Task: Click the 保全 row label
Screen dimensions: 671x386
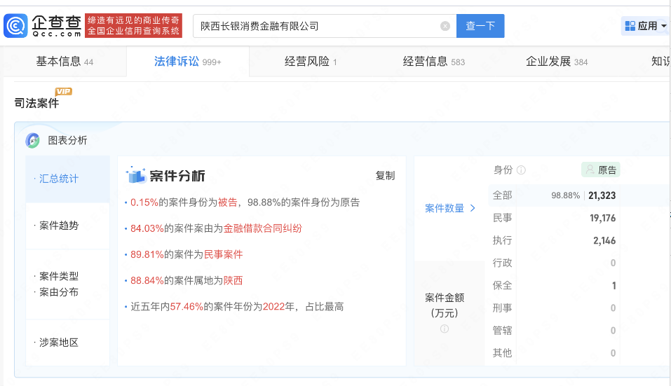Action: pyautogui.click(x=503, y=285)
